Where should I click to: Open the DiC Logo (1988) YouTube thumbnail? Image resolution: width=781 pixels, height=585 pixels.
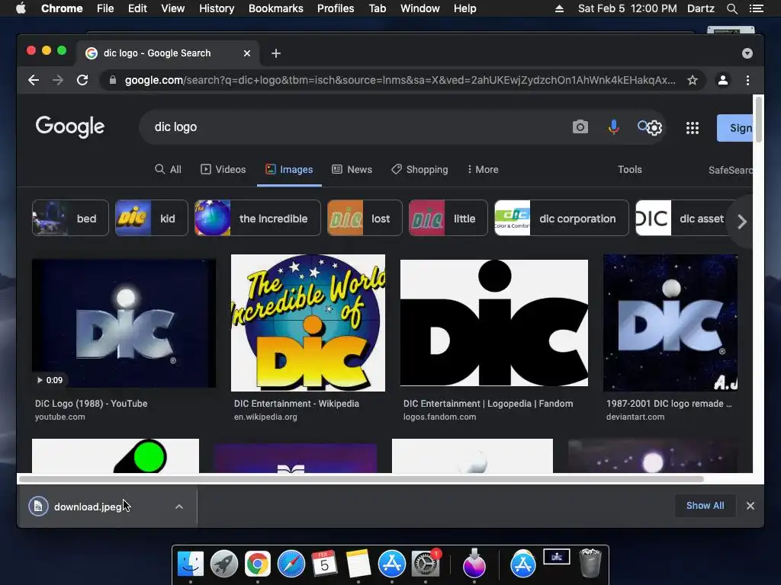tap(124, 323)
